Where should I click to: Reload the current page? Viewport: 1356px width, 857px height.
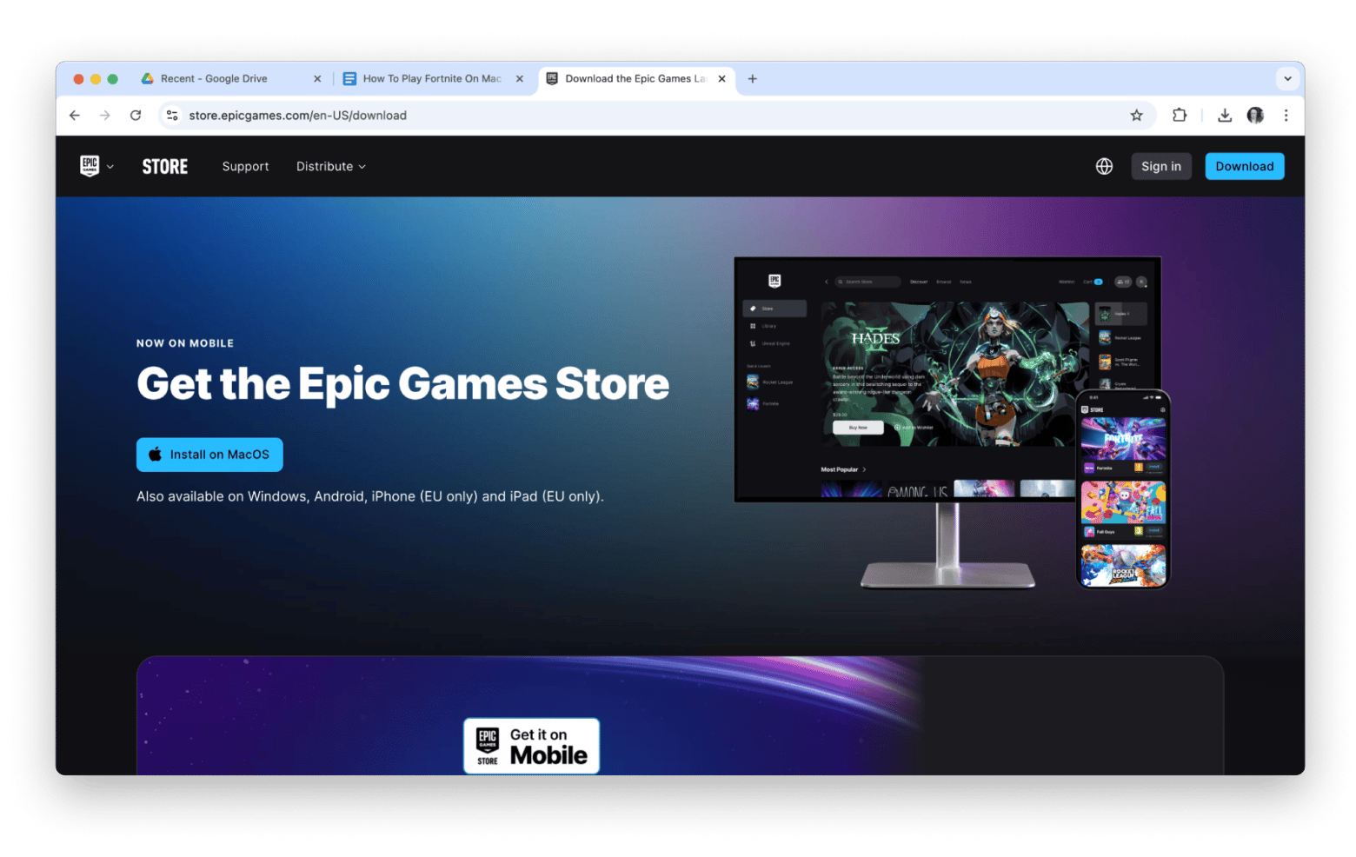coord(136,116)
